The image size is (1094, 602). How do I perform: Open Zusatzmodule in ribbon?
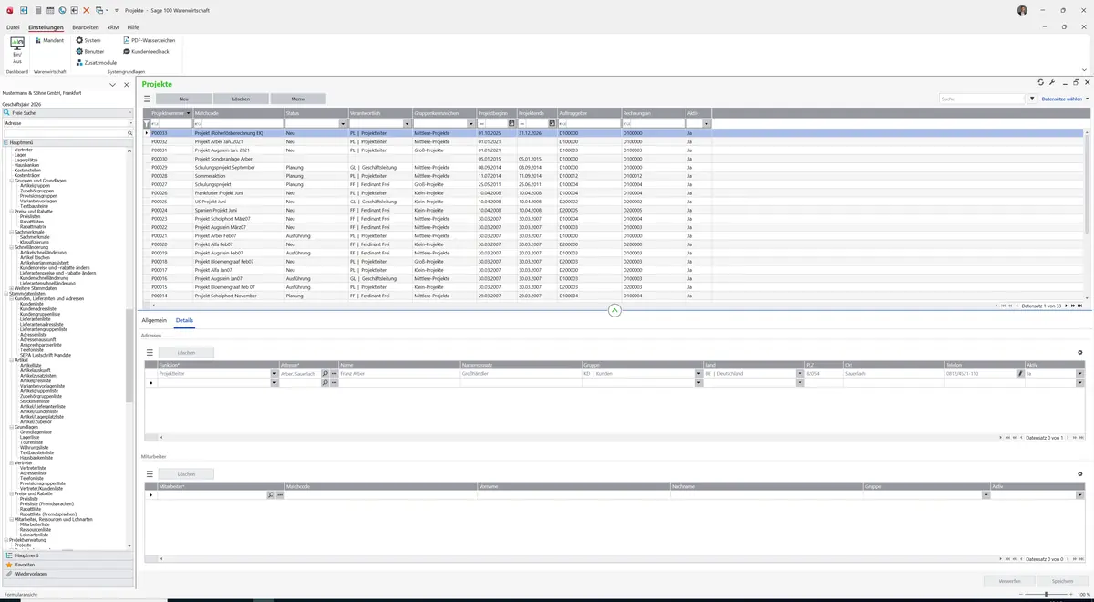pyautogui.click(x=97, y=62)
